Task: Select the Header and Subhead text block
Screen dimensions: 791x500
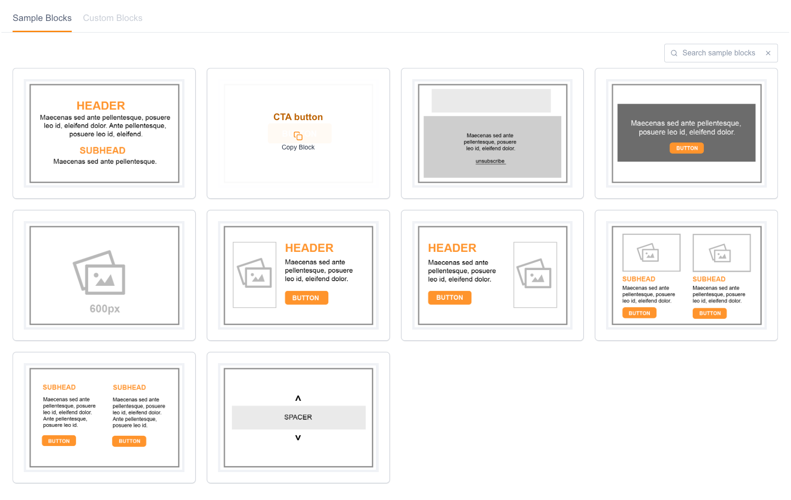Action: [104, 133]
